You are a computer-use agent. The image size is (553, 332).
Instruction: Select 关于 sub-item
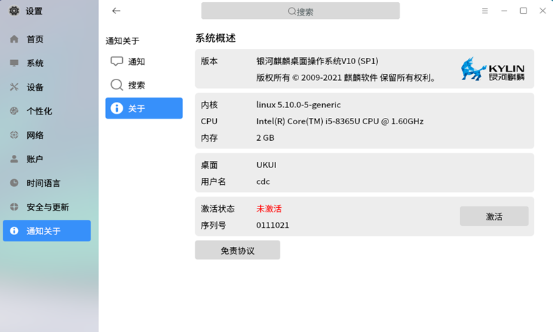click(x=144, y=108)
